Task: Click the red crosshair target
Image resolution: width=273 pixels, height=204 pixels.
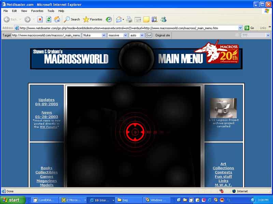Action: coord(135,132)
